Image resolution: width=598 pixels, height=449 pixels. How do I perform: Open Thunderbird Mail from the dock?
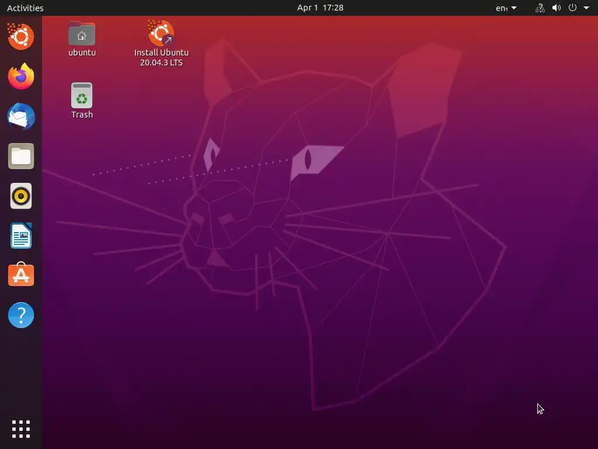point(20,116)
